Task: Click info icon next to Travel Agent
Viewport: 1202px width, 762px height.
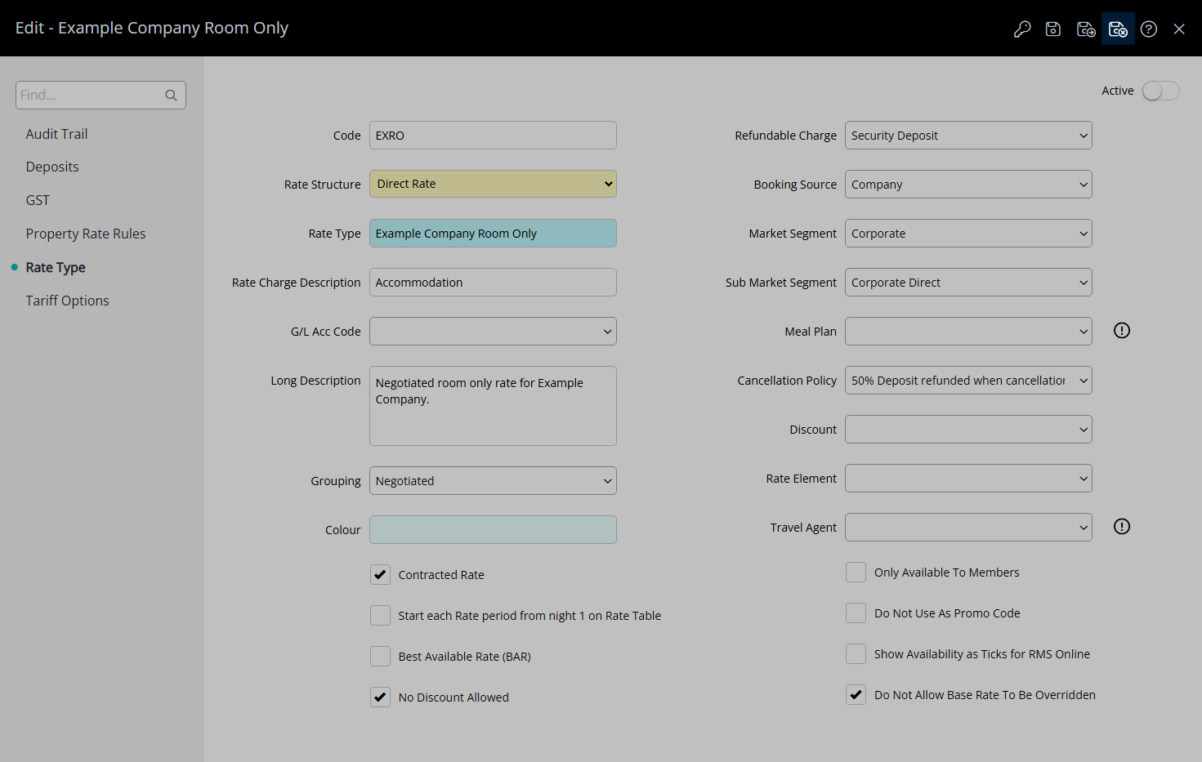Action: coord(1122,527)
